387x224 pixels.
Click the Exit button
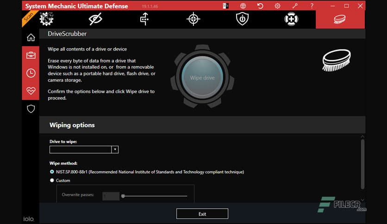202,214
